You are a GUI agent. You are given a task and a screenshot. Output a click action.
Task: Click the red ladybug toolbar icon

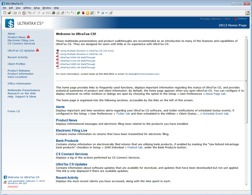[83, 13]
